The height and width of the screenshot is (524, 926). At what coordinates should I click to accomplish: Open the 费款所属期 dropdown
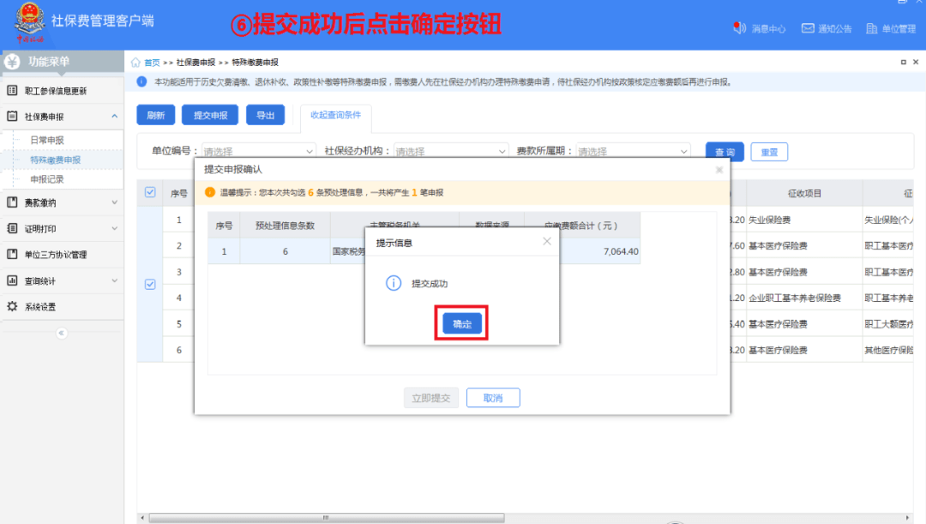point(634,149)
